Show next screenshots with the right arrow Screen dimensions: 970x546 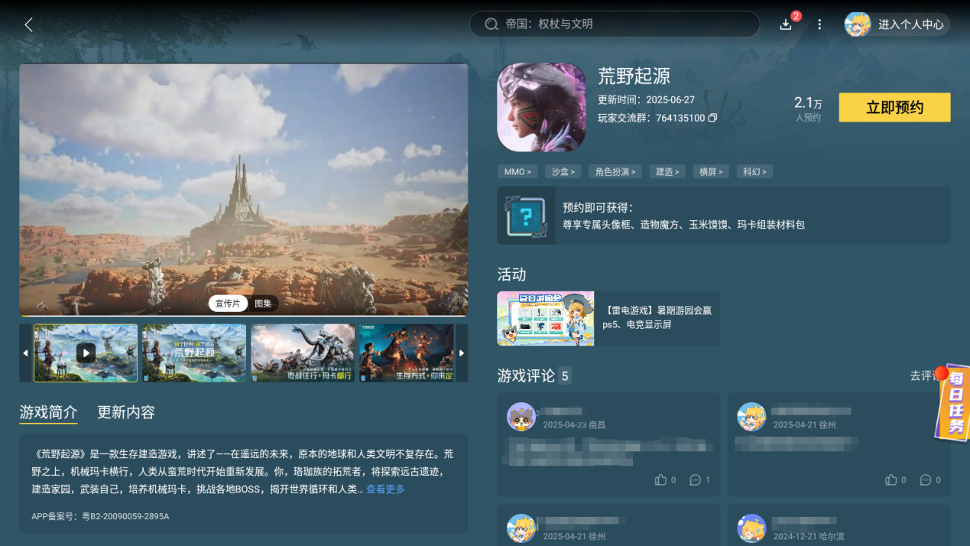point(462,353)
